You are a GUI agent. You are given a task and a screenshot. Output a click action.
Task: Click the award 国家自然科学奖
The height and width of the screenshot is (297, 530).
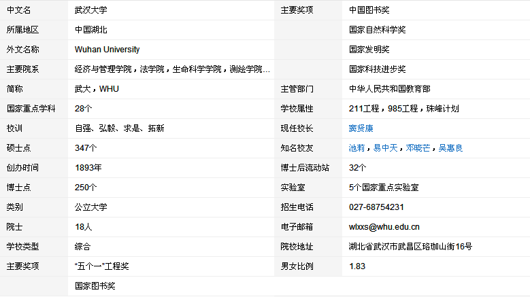pyautogui.click(x=377, y=30)
